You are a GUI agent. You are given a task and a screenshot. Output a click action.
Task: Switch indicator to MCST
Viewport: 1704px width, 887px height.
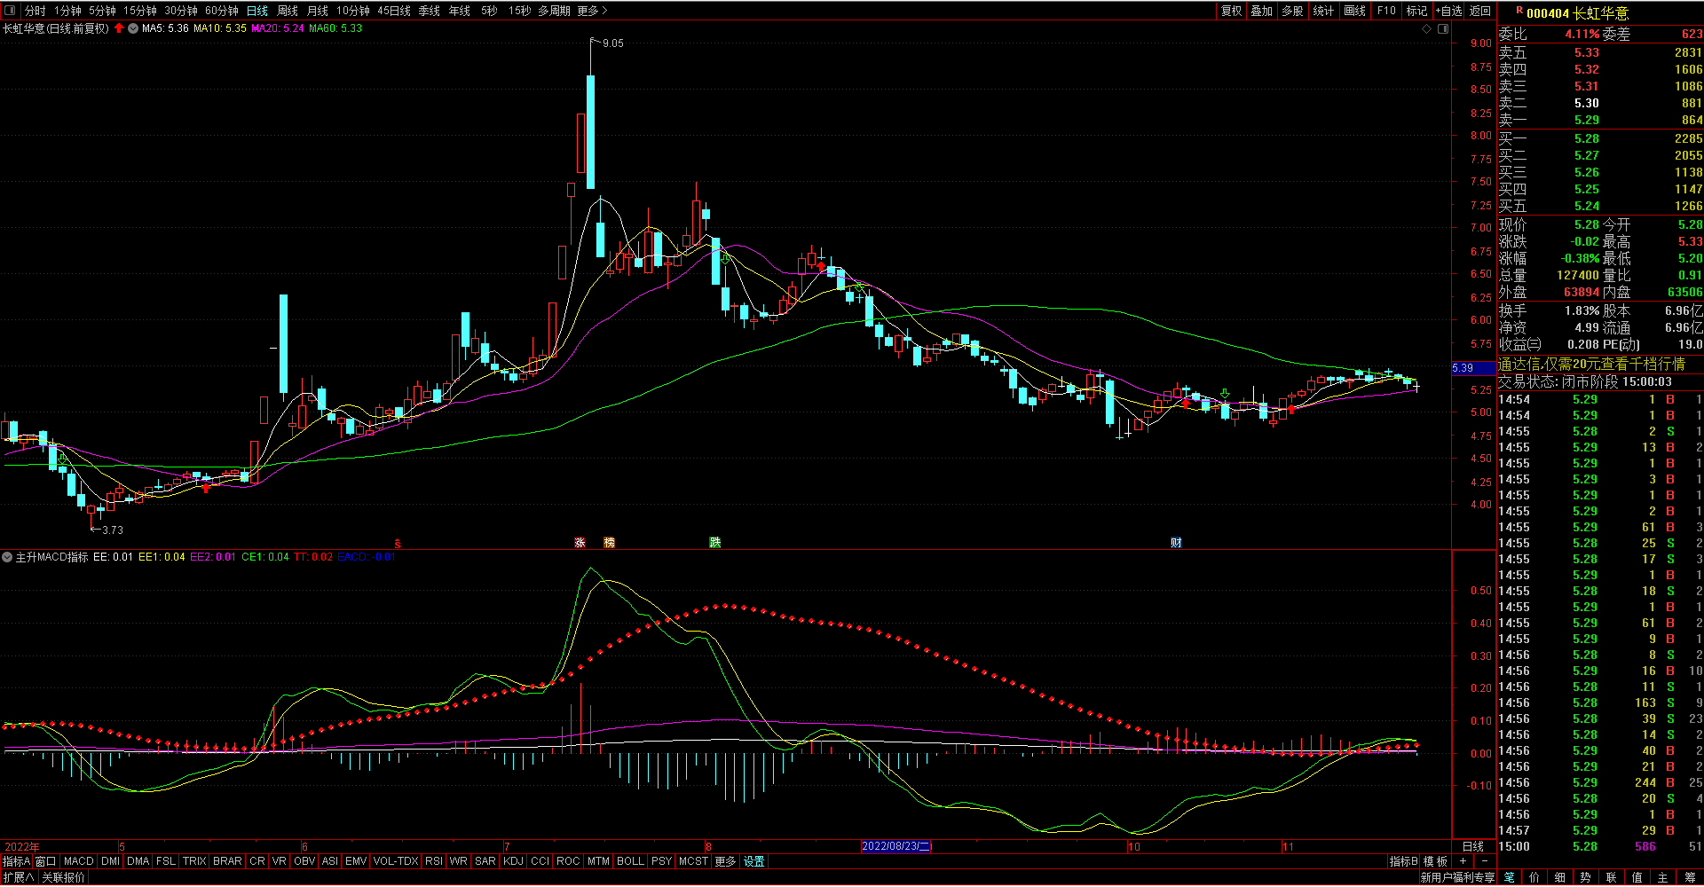click(x=693, y=861)
